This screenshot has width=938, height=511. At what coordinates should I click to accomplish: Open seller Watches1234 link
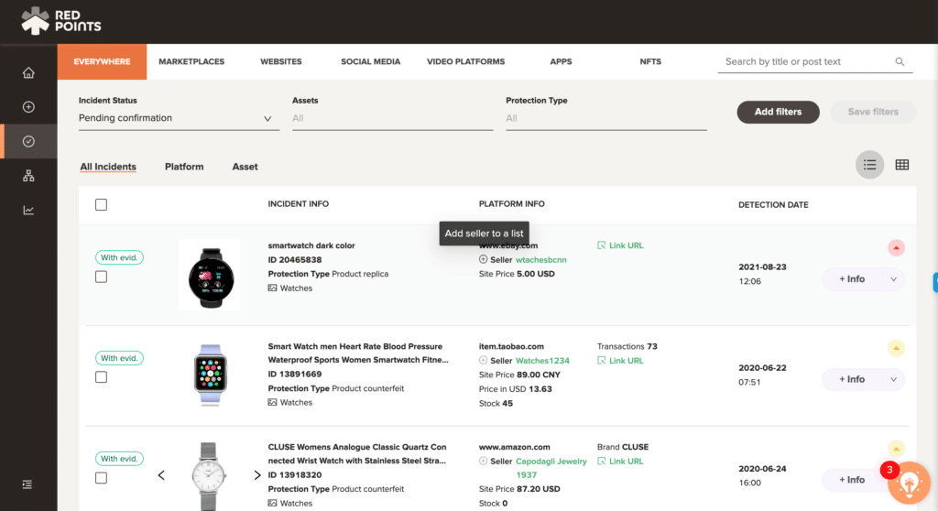click(542, 360)
